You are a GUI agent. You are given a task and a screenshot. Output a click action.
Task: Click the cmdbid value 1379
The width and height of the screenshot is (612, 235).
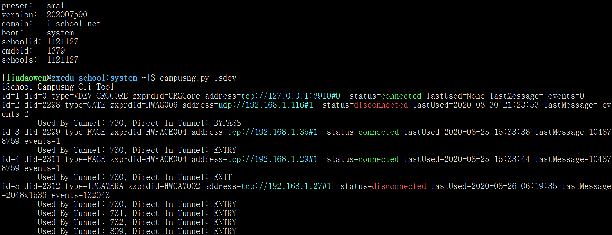click(56, 51)
